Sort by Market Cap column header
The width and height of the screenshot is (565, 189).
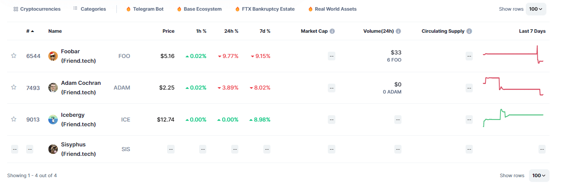click(x=314, y=31)
